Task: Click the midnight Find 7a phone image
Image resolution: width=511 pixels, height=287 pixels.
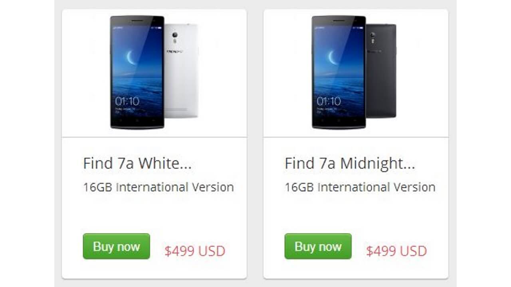Action: tap(355, 72)
